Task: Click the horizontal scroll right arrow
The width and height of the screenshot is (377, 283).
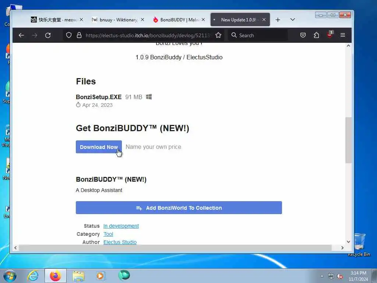Action: point(342,248)
